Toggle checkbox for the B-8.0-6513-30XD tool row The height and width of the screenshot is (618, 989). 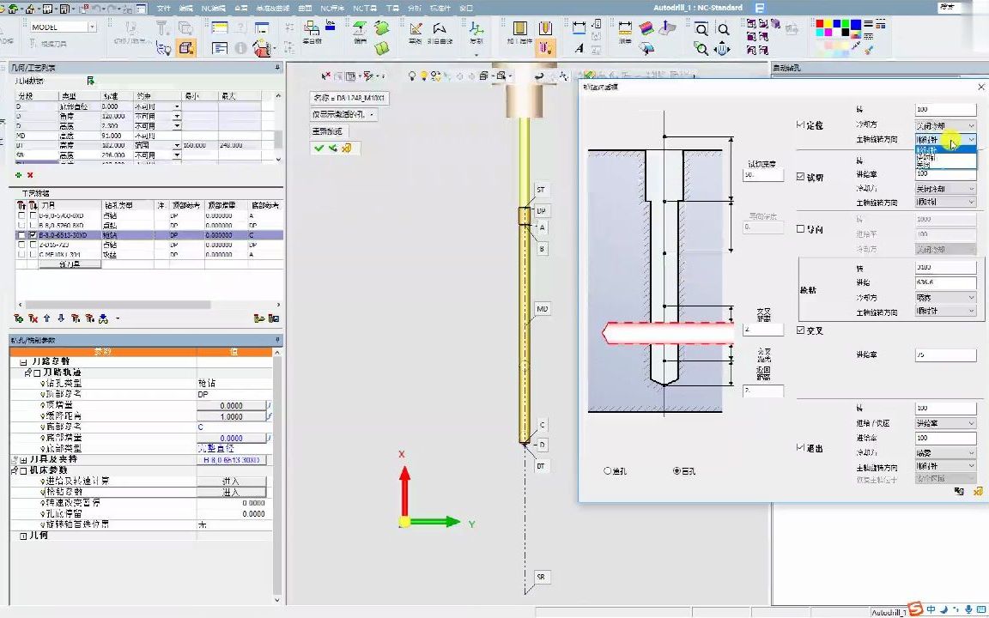coord(33,234)
